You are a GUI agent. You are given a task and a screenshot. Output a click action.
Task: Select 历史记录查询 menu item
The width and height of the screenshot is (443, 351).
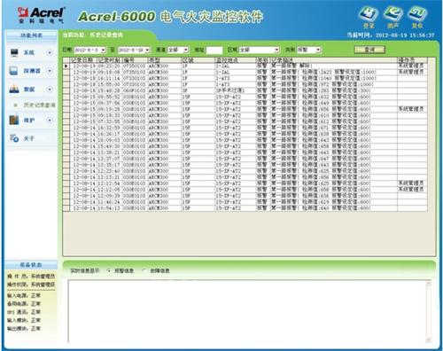coord(39,105)
